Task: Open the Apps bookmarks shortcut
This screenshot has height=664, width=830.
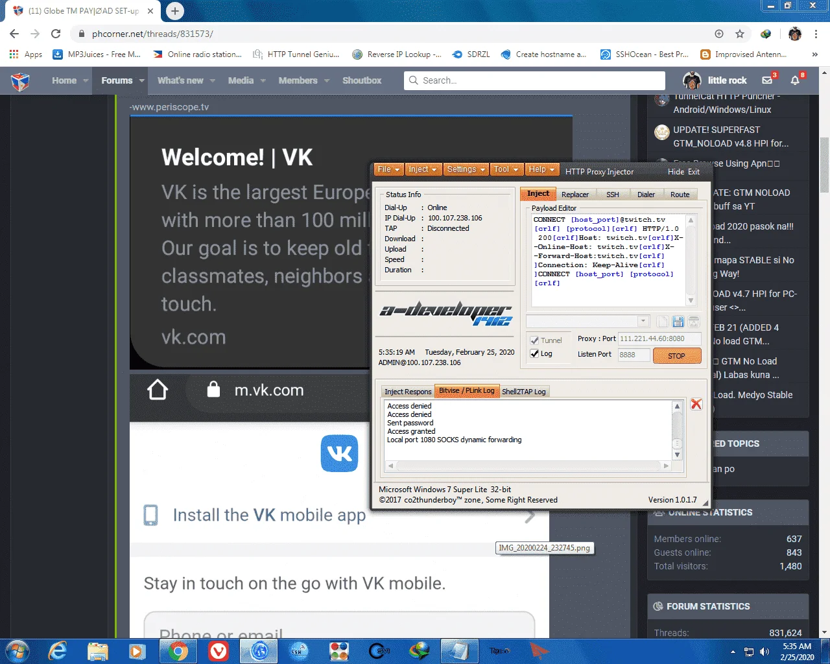Action: tap(26, 54)
